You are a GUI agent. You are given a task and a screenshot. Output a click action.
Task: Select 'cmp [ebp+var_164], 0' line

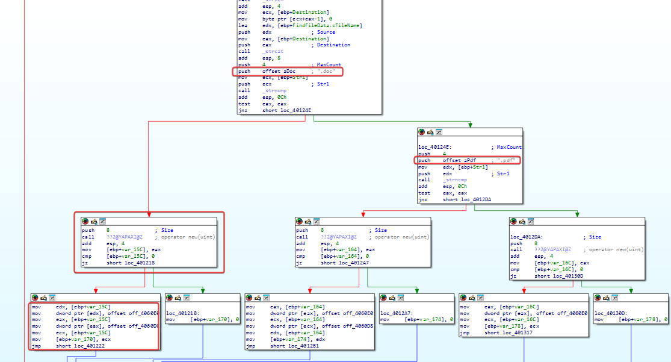(x=332, y=256)
